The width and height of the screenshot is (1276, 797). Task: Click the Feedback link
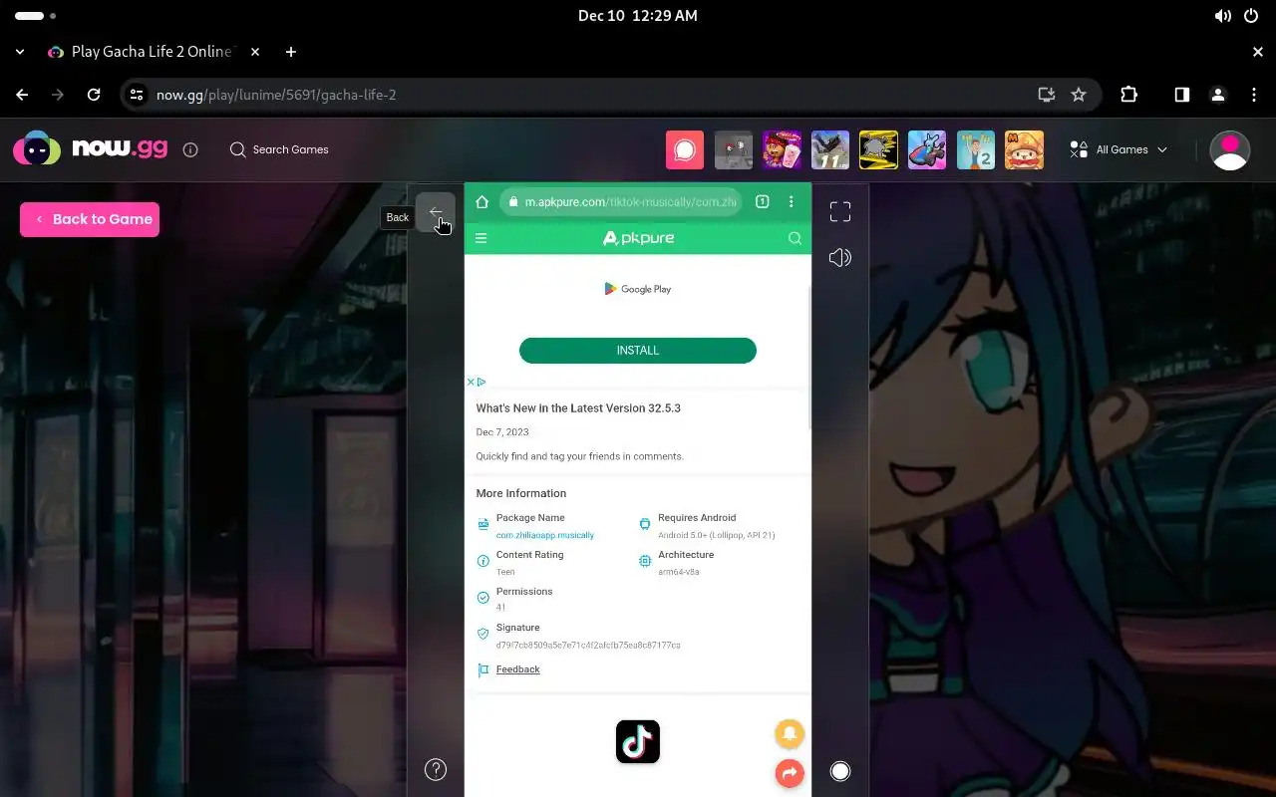click(517, 669)
